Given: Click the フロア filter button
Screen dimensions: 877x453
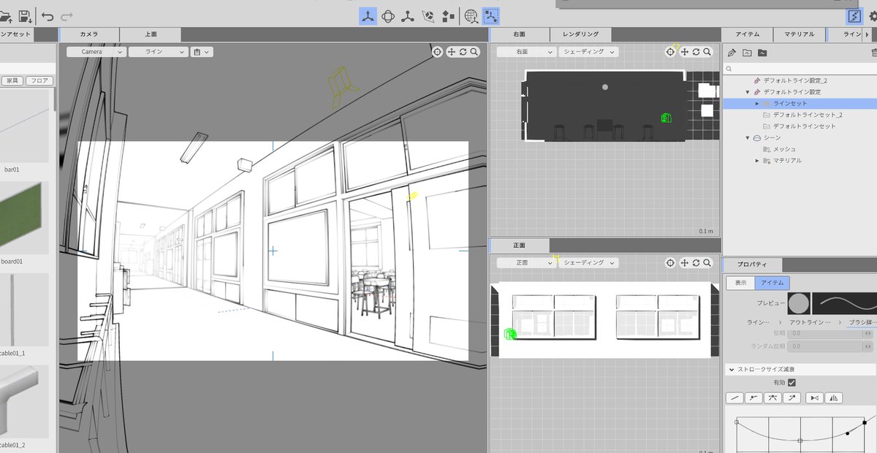Looking at the screenshot, I should [39, 80].
